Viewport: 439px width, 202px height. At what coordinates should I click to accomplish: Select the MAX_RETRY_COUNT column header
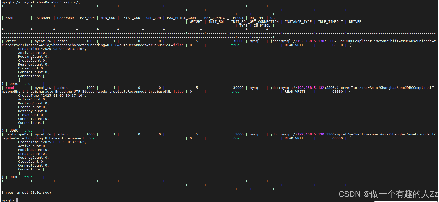pos(182,18)
